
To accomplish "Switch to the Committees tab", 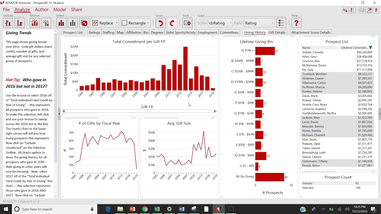I will [229, 32].
